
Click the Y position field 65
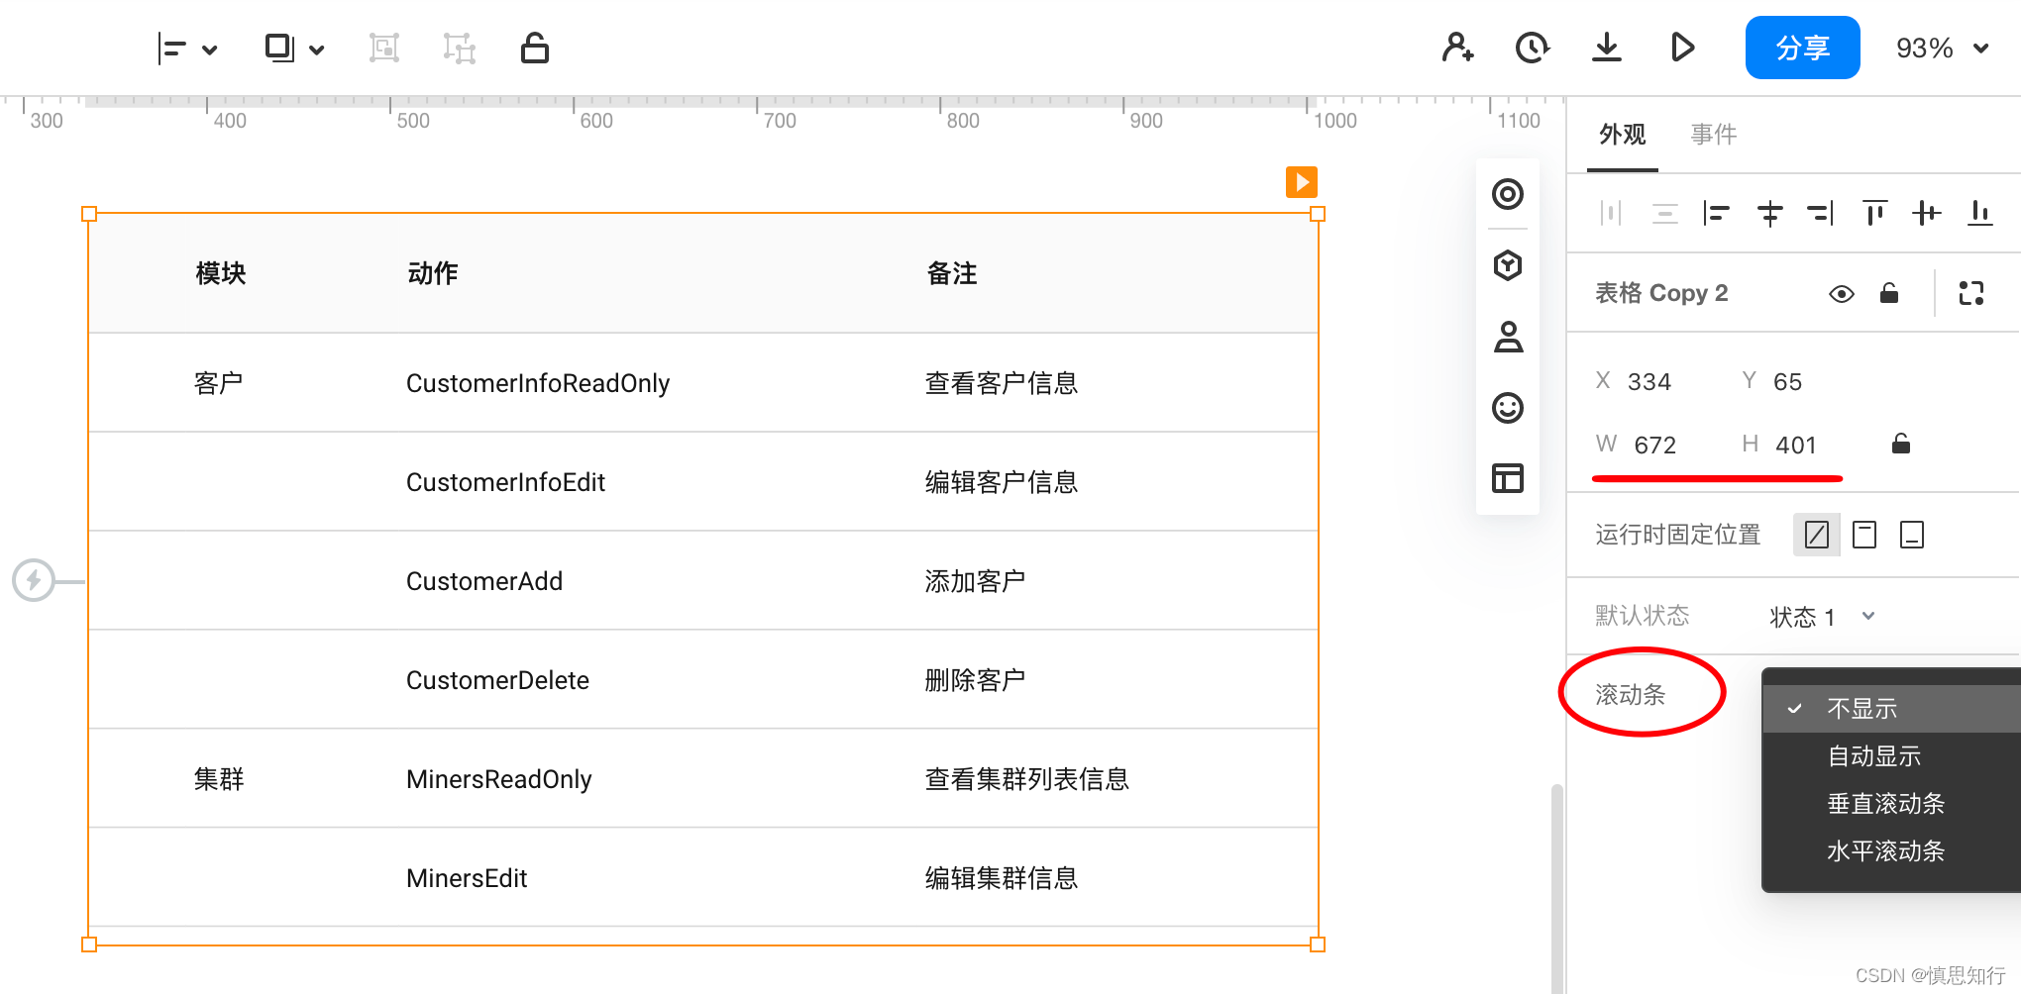tap(1788, 382)
